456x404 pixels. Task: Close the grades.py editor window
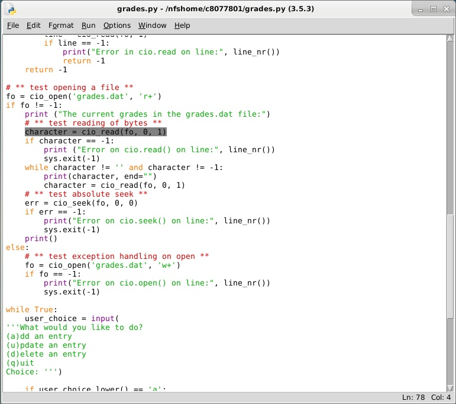(x=447, y=9)
